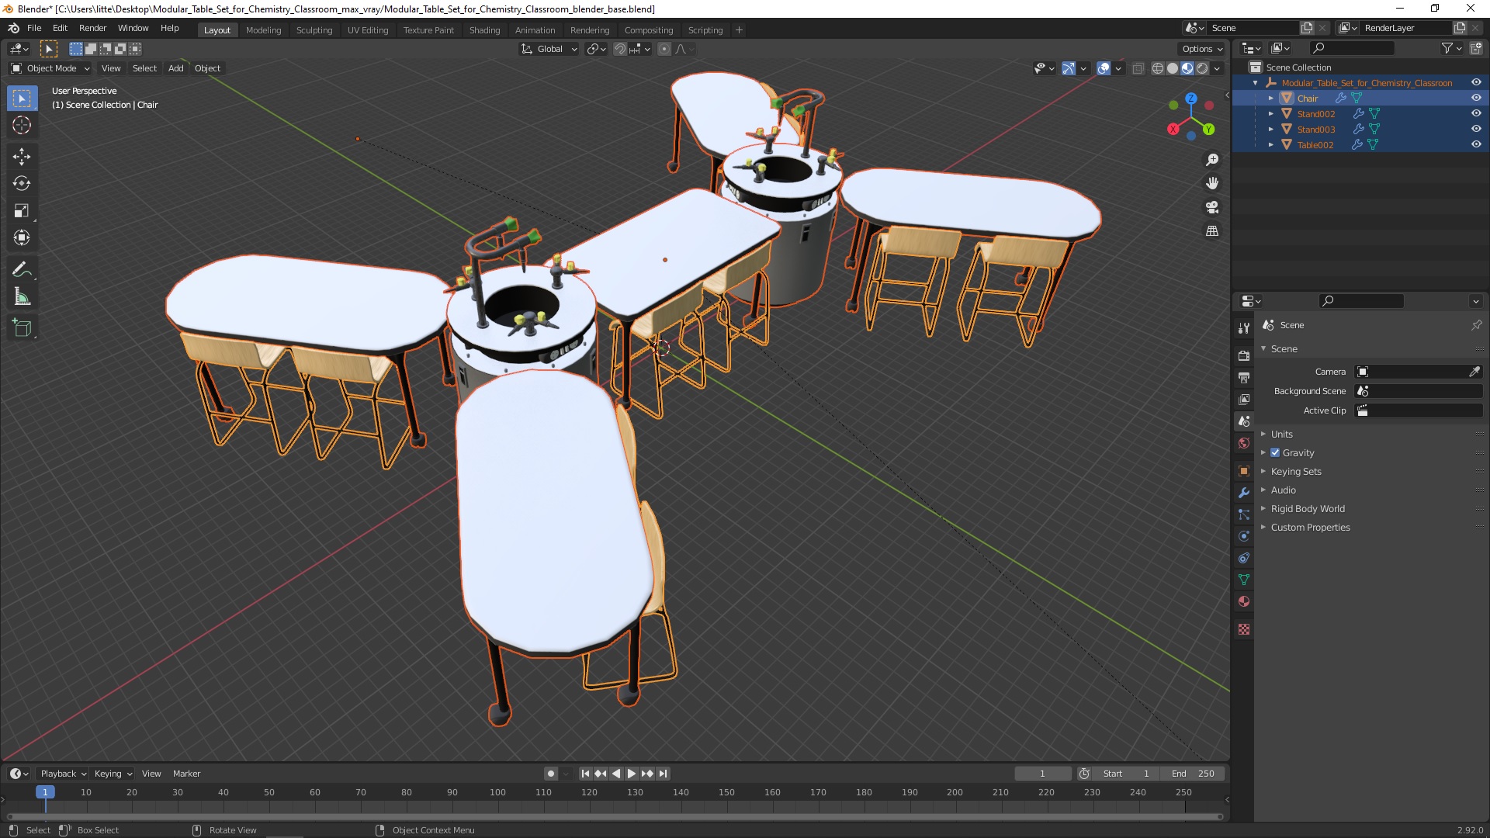The image size is (1490, 838).
Task: Click the zoom viewport icon
Action: coord(1212,160)
